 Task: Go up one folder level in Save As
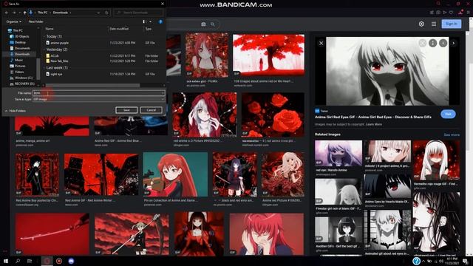(24, 13)
